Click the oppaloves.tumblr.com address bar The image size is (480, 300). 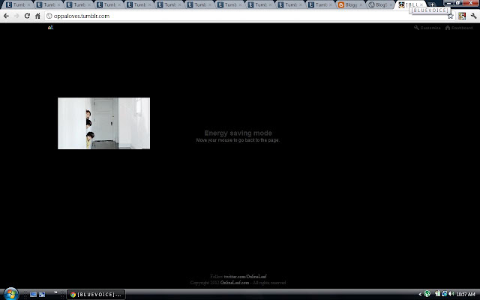(245, 16)
